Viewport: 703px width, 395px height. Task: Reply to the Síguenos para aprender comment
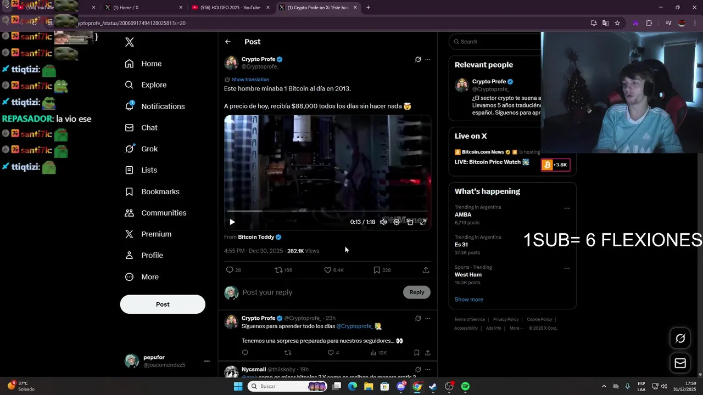245,353
